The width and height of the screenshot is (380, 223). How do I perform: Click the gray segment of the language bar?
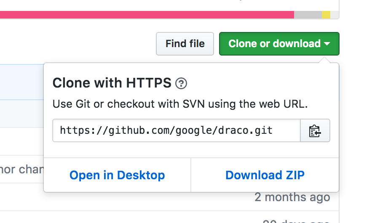pyautogui.click(x=308, y=15)
